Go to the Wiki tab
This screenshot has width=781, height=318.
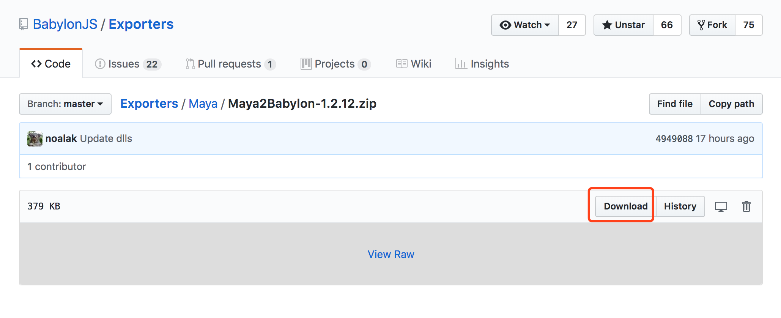[x=414, y=64]
